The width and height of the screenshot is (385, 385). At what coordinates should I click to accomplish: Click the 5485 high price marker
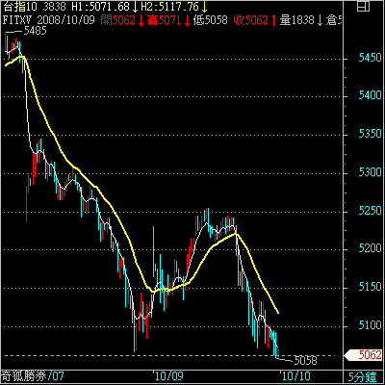pos(35,31)
